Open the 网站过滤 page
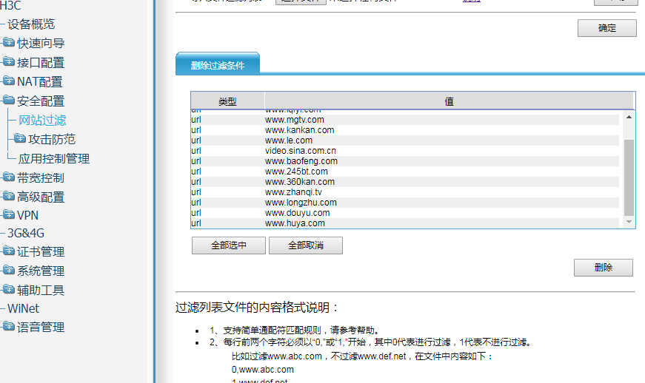This screenshot has width=645, height=383. click(42, 121)
